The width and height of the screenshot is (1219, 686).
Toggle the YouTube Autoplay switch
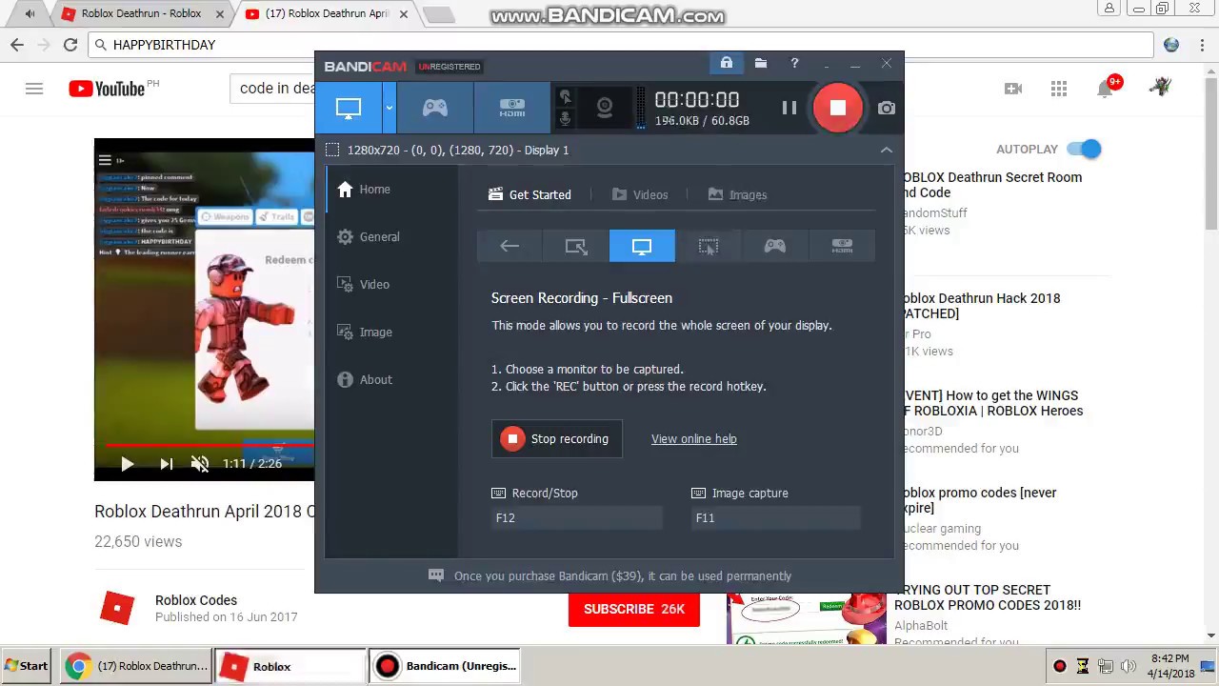1084,149
